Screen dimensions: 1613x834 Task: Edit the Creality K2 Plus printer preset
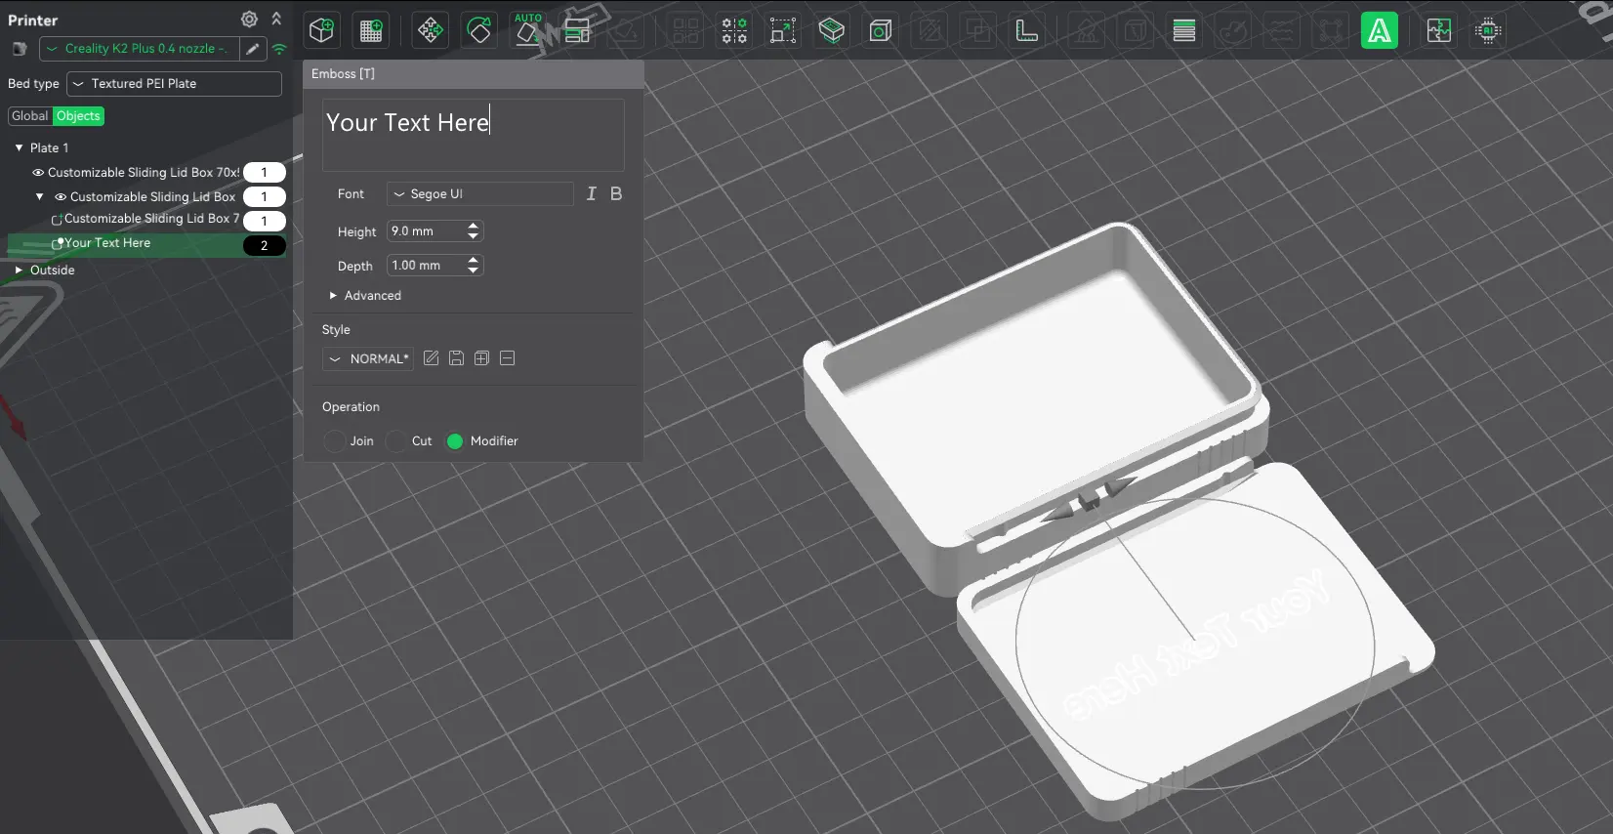coord(253,49)
